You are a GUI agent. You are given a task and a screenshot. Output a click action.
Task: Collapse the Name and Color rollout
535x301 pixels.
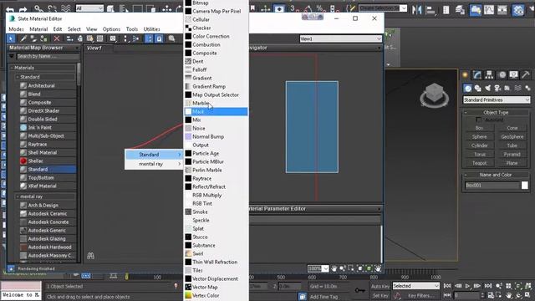(466, 175)
